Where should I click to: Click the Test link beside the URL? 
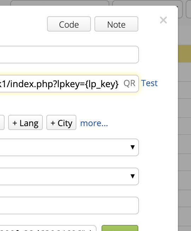149,83
